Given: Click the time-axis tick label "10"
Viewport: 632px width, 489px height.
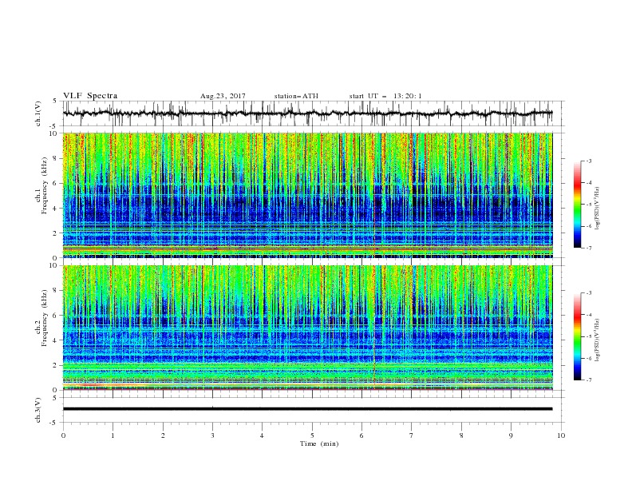Looking at the screenshot, I should 561,435.
